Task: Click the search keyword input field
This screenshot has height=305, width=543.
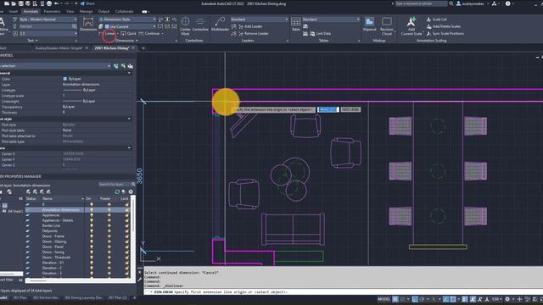Action: point(421,3)
